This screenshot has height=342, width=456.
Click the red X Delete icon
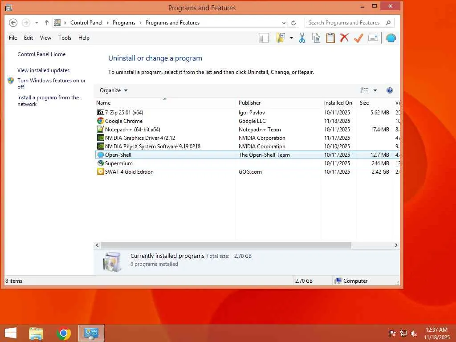coord(344,38)
